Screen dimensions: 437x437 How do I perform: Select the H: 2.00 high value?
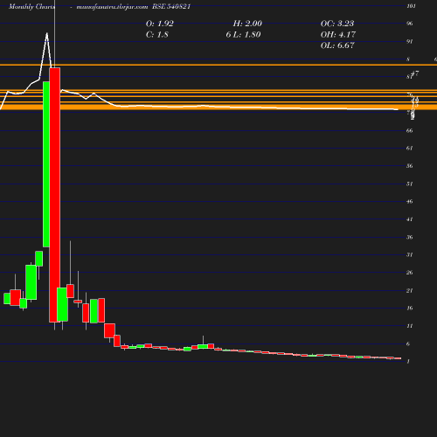247,24
